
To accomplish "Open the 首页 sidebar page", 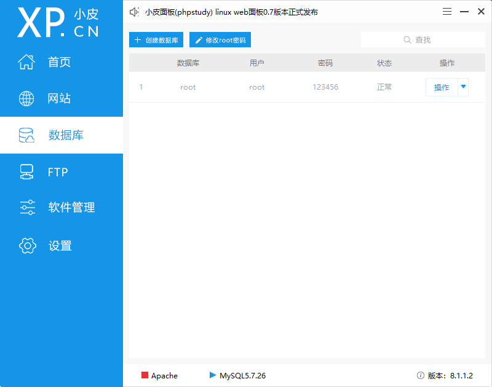I will click(59, 61).
